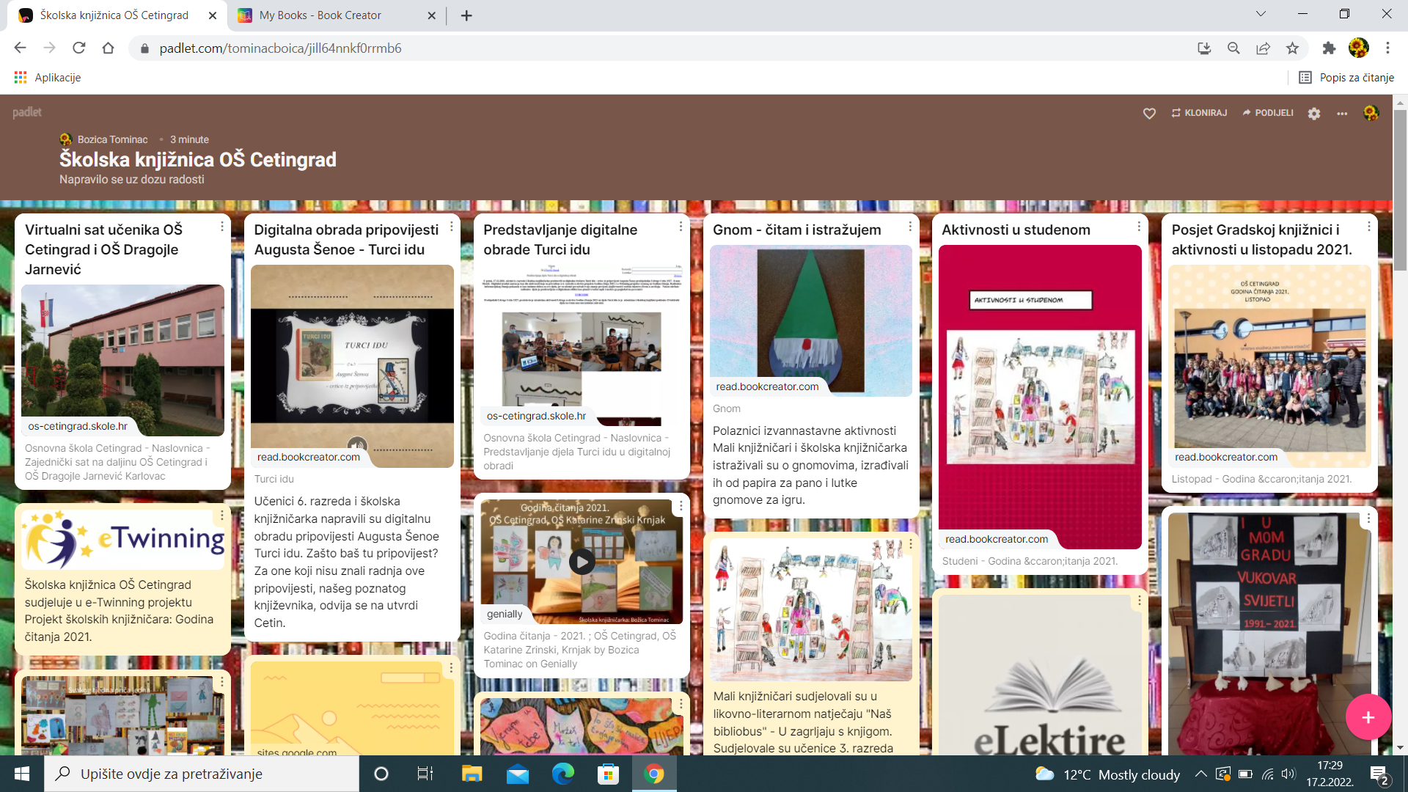Screen dimensions: 1408x792
Task: Open Microsoft Edge from taskbar
Action: pyautogui.click(x=563, y=774)
